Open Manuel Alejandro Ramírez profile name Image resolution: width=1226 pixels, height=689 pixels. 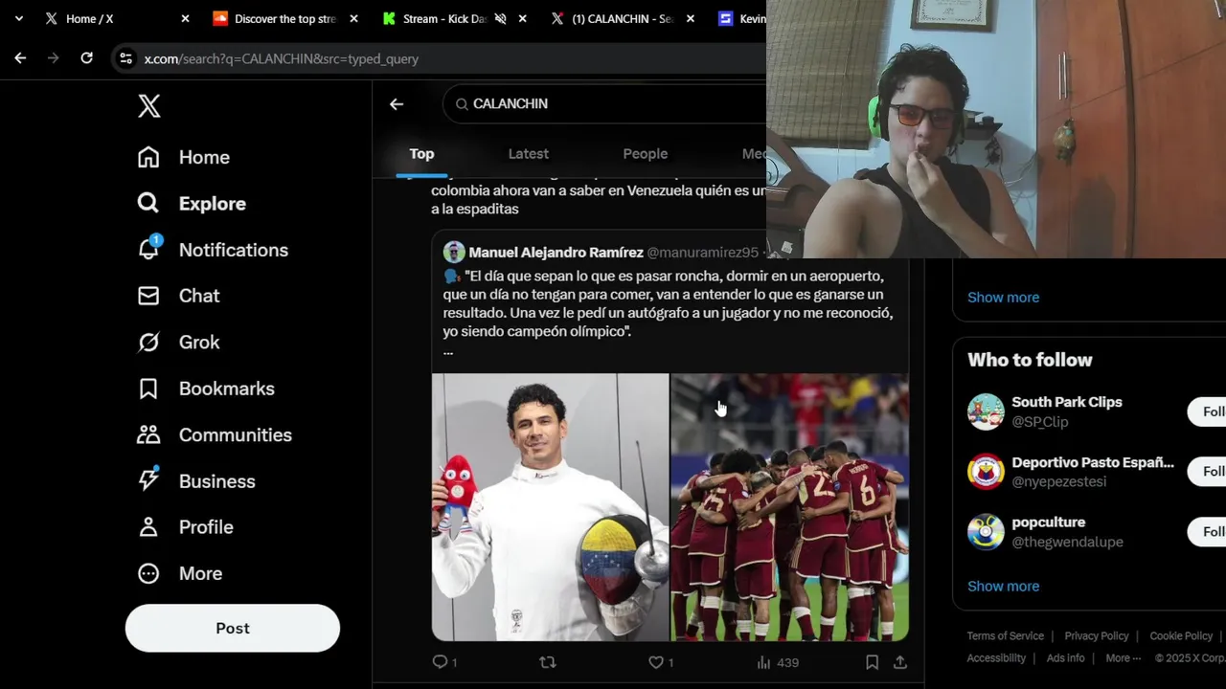click(x=556, y=253)
